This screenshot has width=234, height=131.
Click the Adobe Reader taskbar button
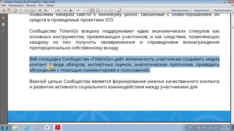tap(58, 128)
